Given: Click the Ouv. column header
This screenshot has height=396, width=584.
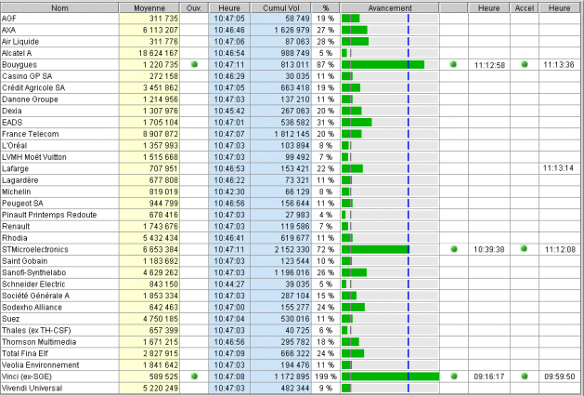Looking at the screenshot, I should click(194, 7).
